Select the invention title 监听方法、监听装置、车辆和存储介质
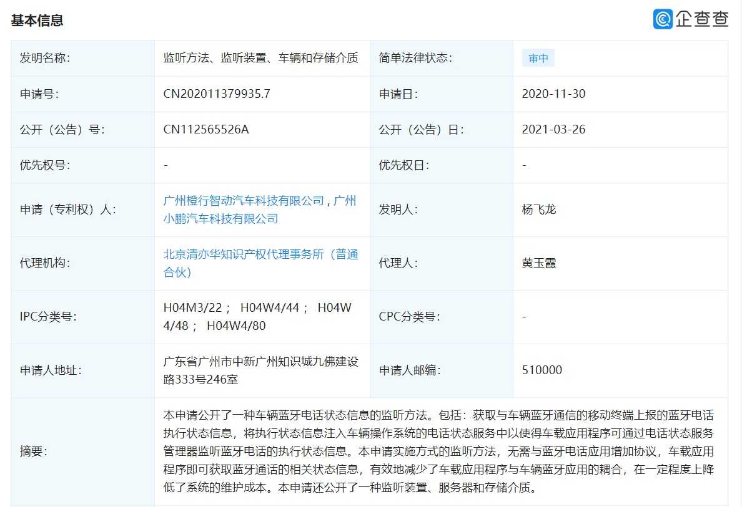The image size is (742, 507). [260, 57]
